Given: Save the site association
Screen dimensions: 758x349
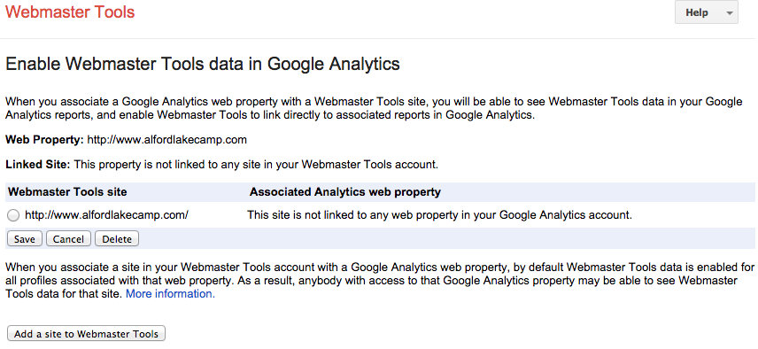Looking at the screenshot, I should point(24,239).
